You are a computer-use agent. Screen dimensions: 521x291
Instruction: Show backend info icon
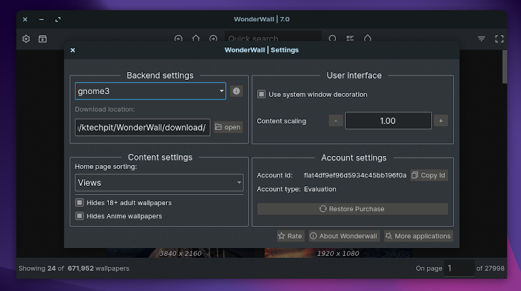click(236, 91)
